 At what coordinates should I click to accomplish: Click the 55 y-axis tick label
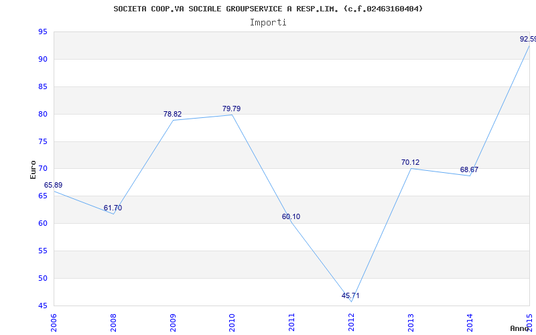pos(43,251)
